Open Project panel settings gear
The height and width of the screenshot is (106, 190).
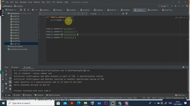33,10
